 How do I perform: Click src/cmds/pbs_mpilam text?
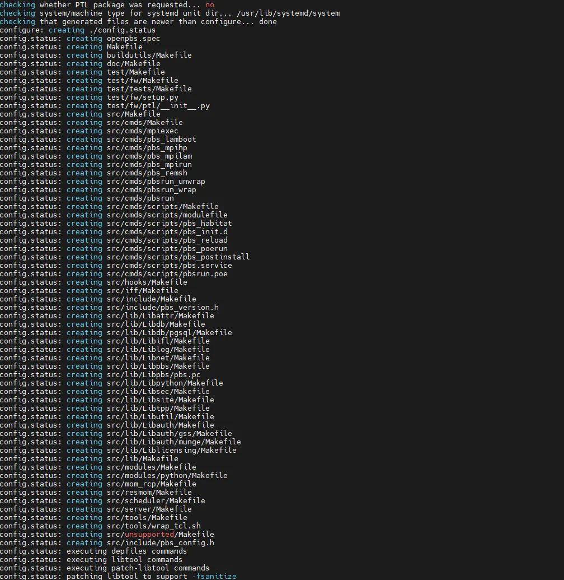tap(149, 156)
